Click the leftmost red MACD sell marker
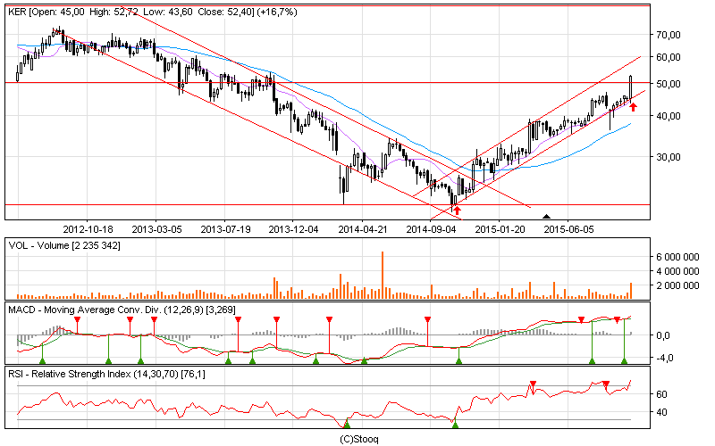 tap(78, 319)
